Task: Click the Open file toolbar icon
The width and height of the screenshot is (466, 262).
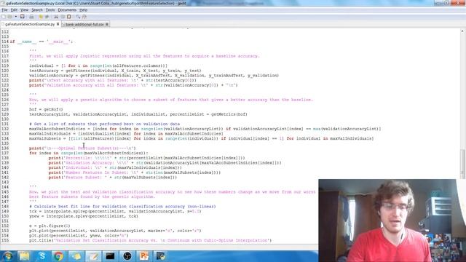Action: coord(10,17)
